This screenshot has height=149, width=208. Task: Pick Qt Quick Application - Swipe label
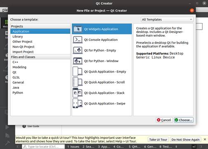(105, 103)
